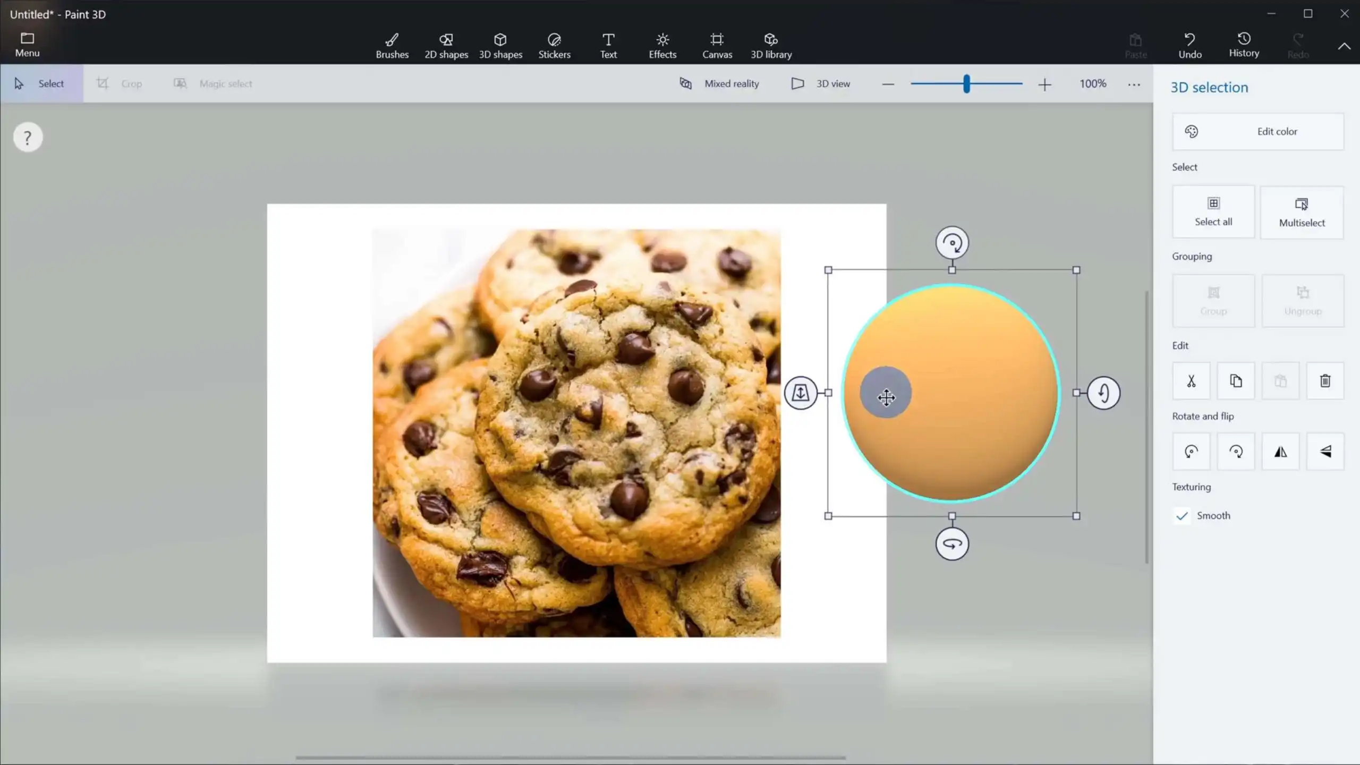Viewport: 1360px width, 765px height.
Task: Toggle Mixed reality view
Action: pyautogui.click(x=719, y=83)
